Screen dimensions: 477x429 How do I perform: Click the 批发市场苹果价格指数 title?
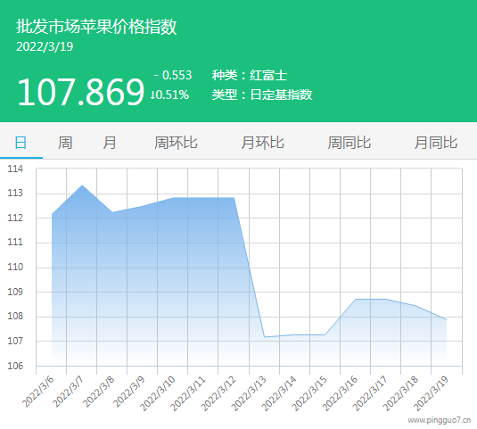coord(96,27)
